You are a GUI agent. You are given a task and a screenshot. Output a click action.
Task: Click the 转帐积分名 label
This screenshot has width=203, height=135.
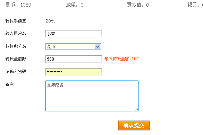point(16,46)
